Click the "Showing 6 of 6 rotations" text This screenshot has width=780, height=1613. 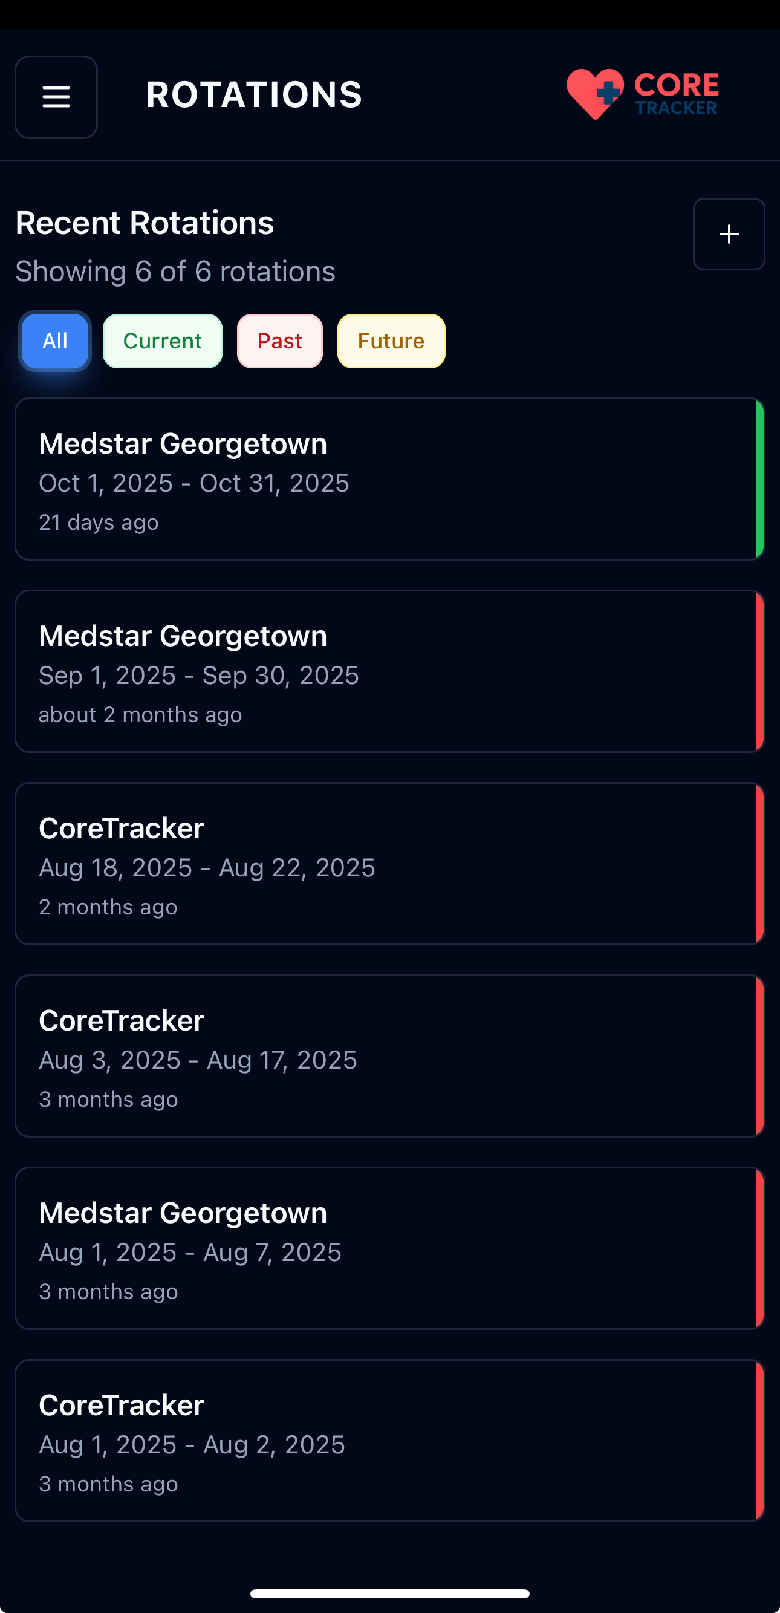(175, 272)
